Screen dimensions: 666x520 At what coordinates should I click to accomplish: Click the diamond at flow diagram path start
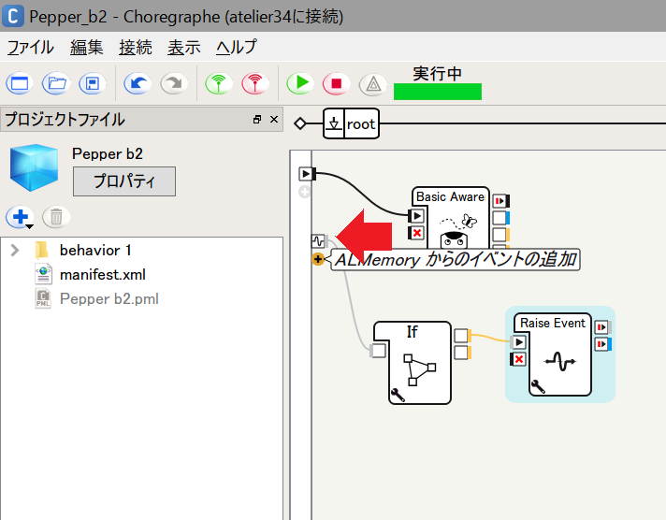300,123
